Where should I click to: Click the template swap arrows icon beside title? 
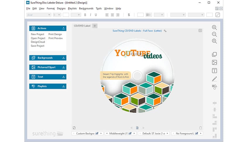click(x=165, y=31)
